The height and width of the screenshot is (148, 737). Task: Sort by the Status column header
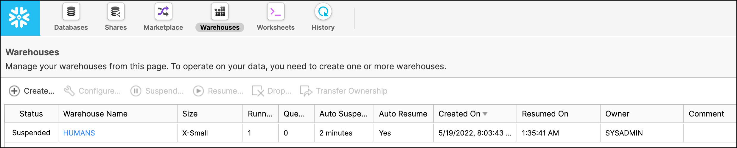click(31, 114)
